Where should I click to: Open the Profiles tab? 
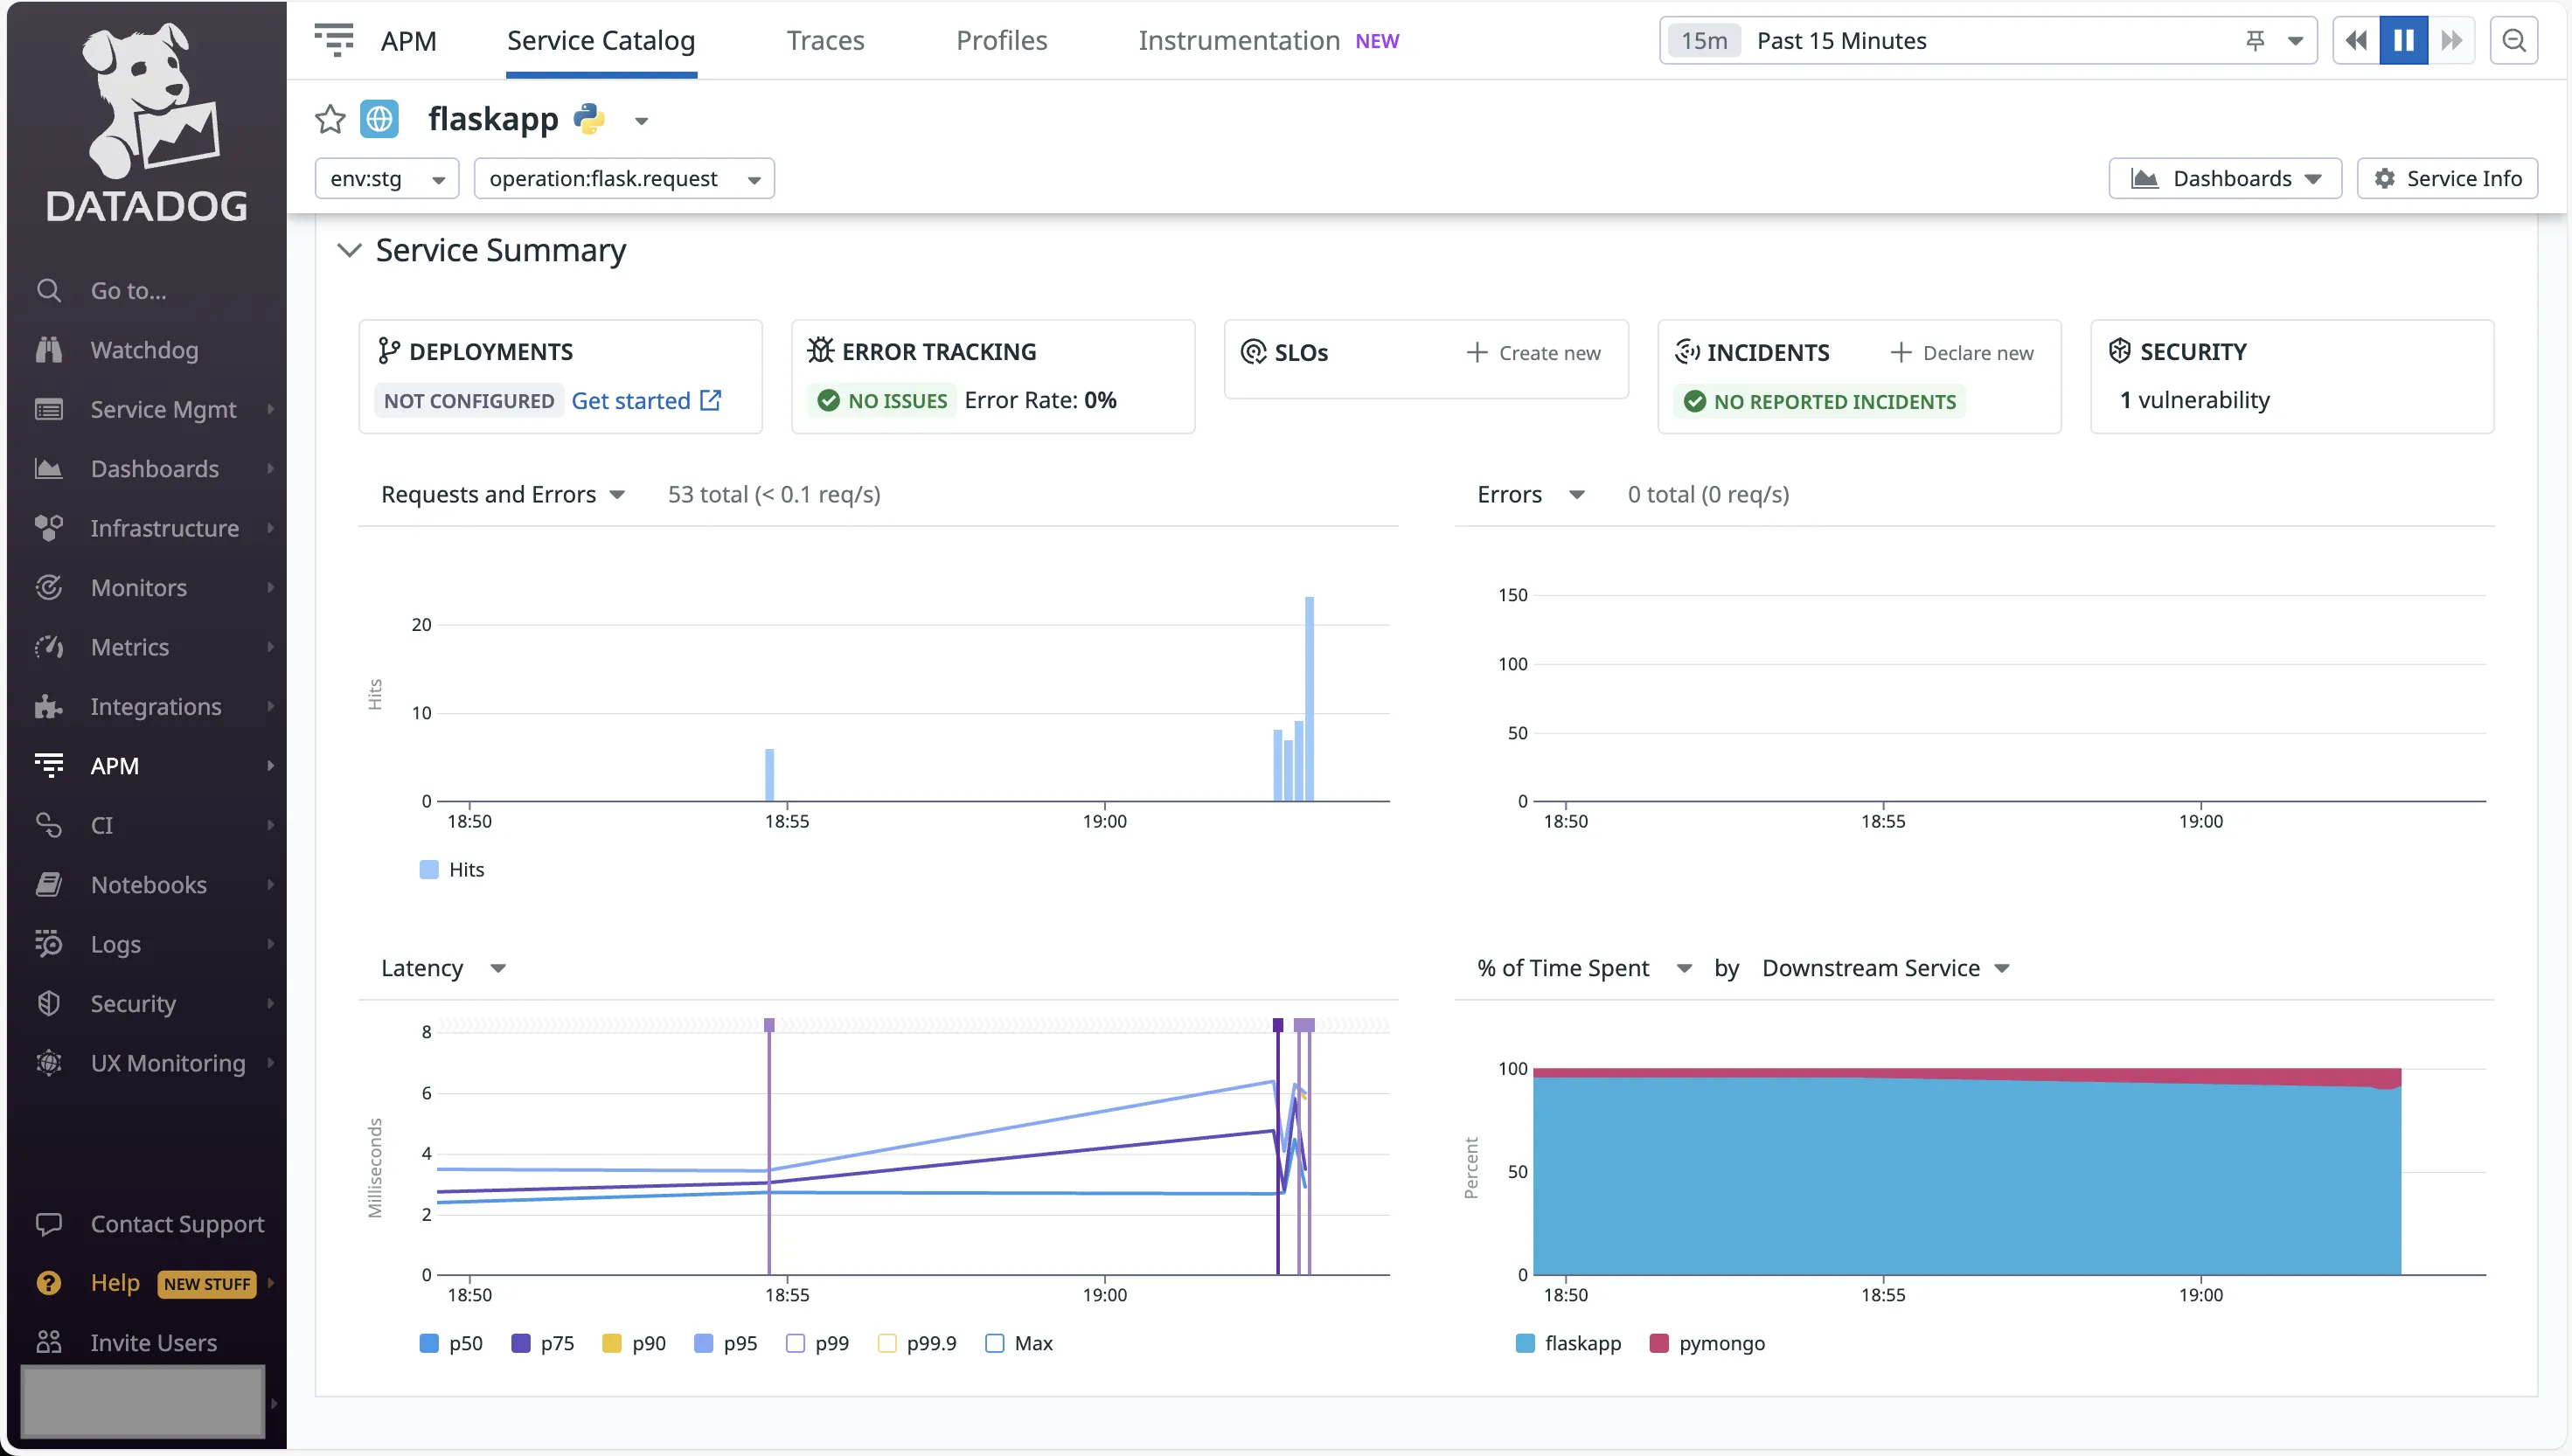tap(1001, 40)
